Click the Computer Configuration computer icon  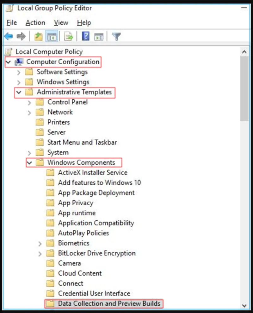coord(19,62)
